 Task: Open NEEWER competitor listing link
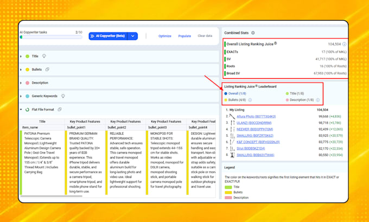pos(255,129)
